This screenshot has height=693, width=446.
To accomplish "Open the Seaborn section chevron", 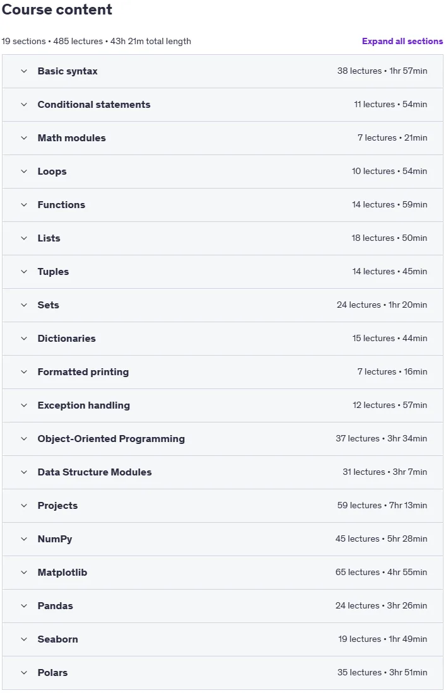I will click(24, 639).
